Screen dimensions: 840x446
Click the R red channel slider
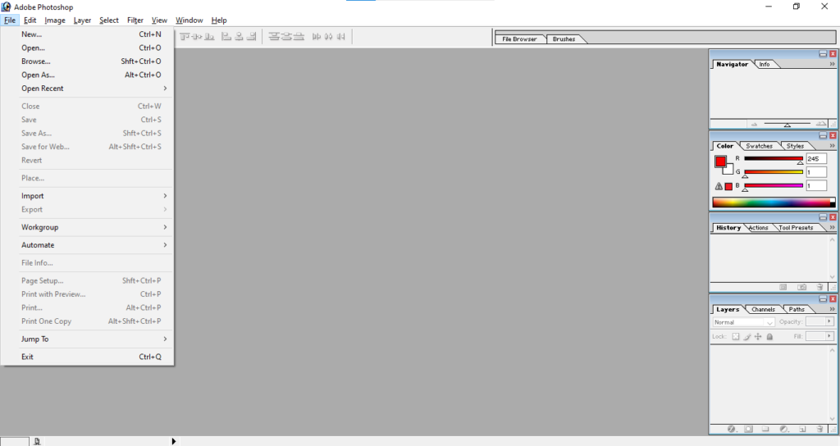tap(773, 159)
